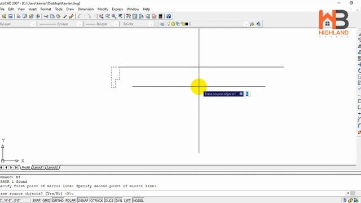The image size is (361, 203).
Task: Click the Redo arrow icon
Action: (89, 16)
